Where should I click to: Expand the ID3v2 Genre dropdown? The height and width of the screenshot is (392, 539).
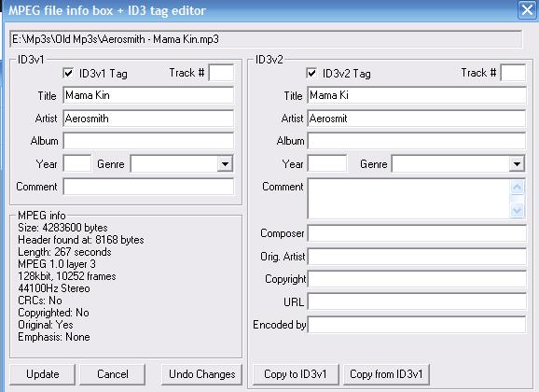click(x=517, y=164)
